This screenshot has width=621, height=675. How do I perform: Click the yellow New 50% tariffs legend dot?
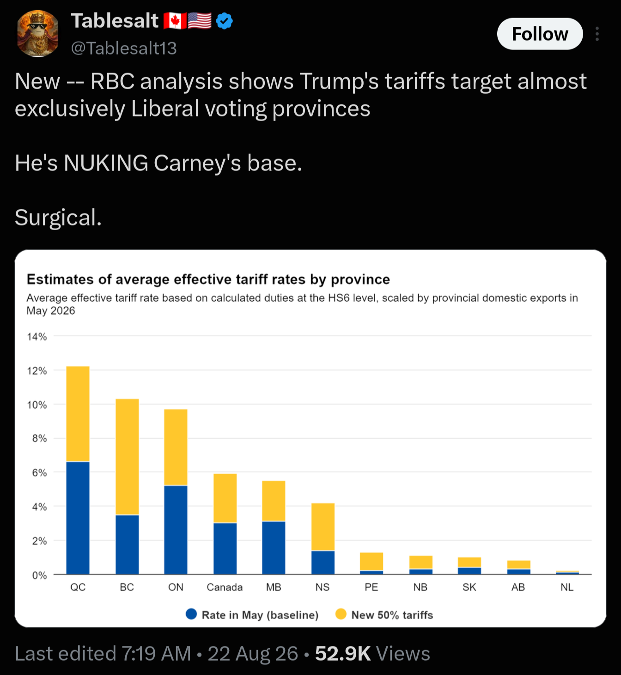(341, 614)
